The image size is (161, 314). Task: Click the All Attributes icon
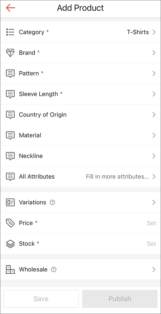click(x=10, y=176)
